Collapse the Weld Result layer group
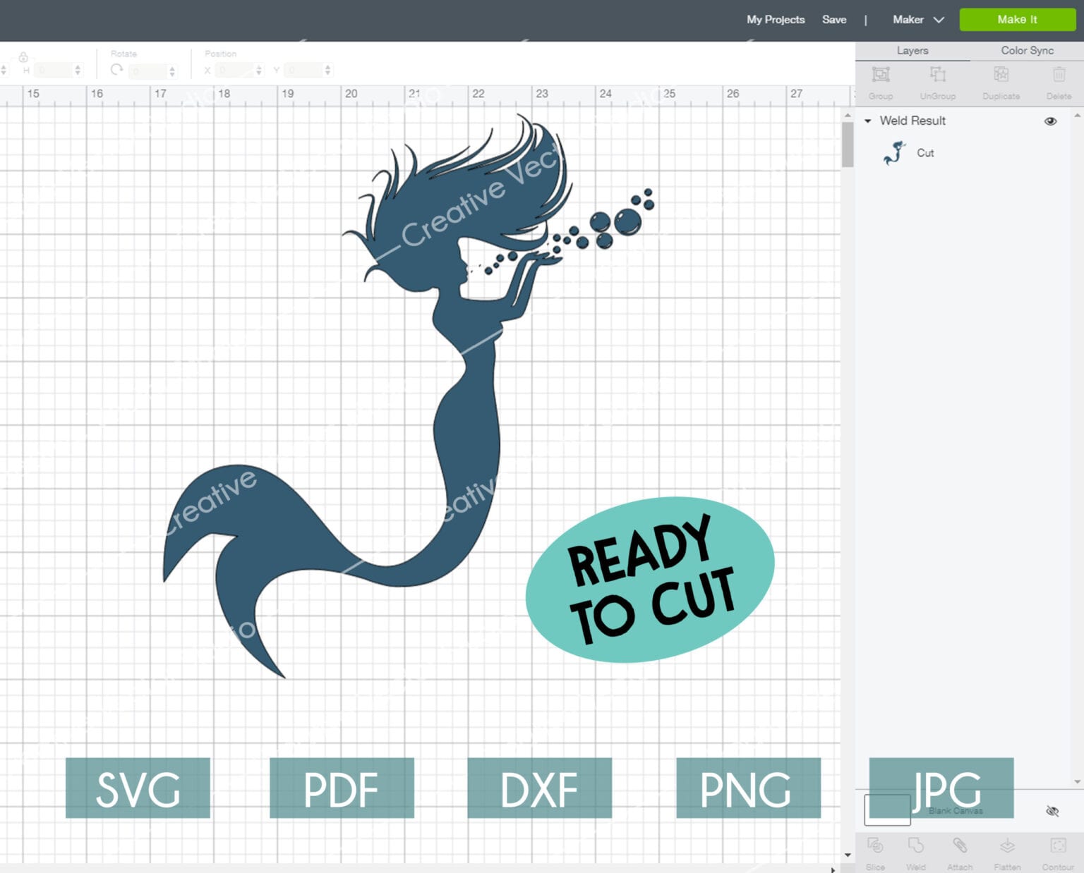 [868, 121]
